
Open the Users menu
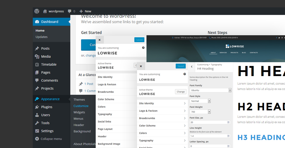coord(51,115)
